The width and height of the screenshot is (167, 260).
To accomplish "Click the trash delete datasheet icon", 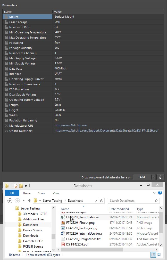I will tap(160, 177).
